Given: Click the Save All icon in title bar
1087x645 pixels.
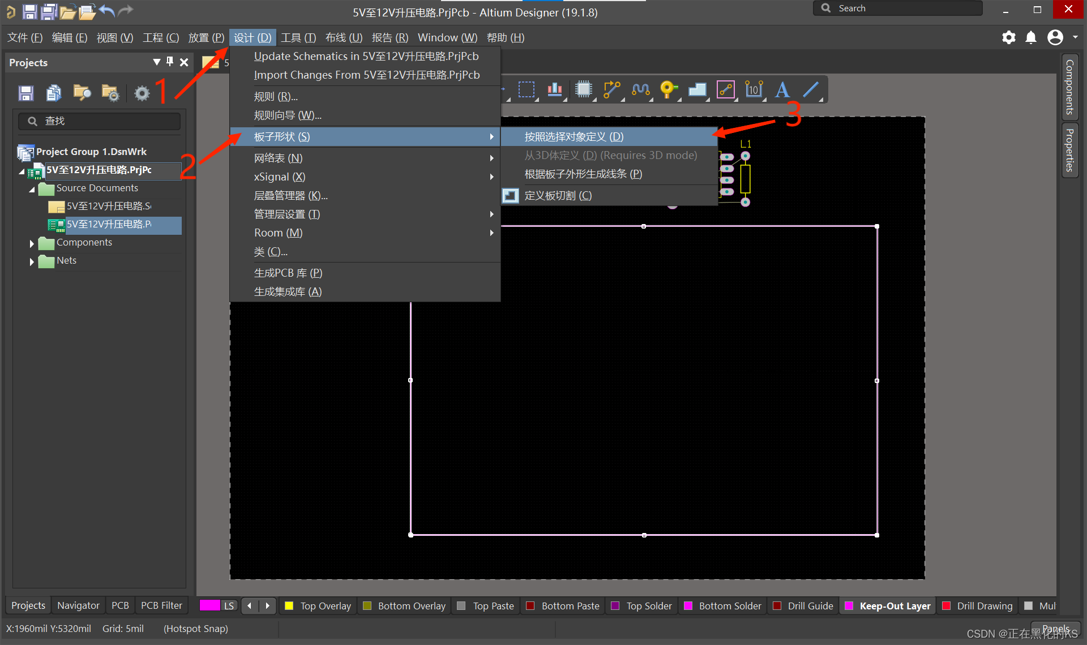Looking at the screenshot, I should pos(49,11).
